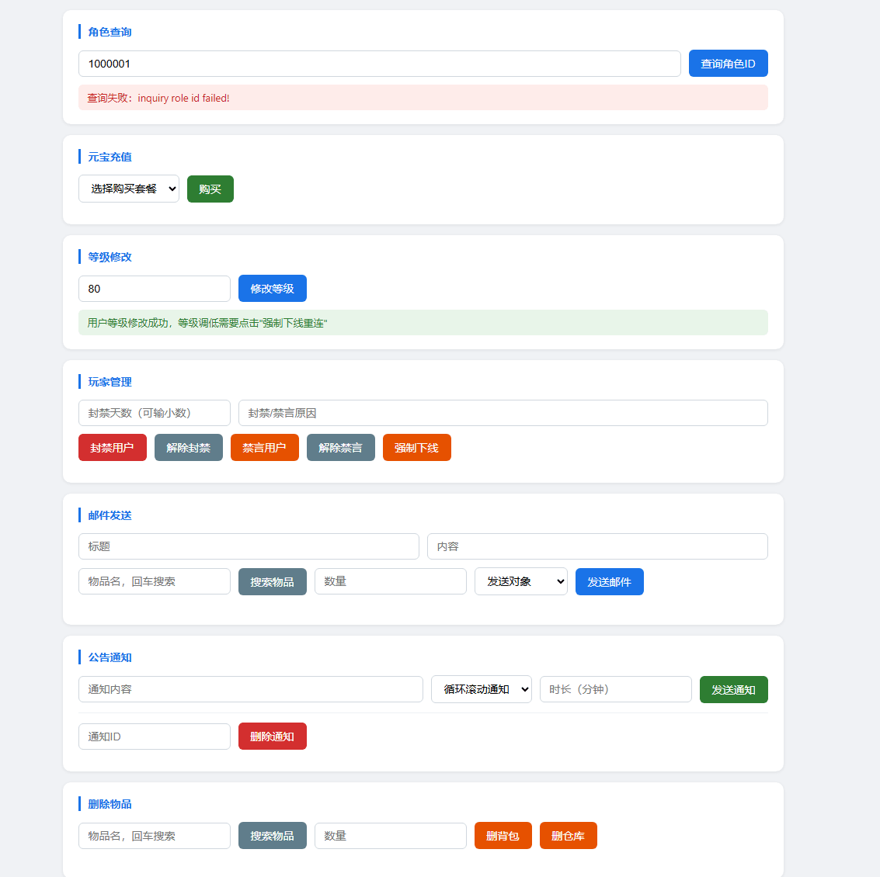Click the 解除禁言 button

pyautogui.click(x=341, y=448)
